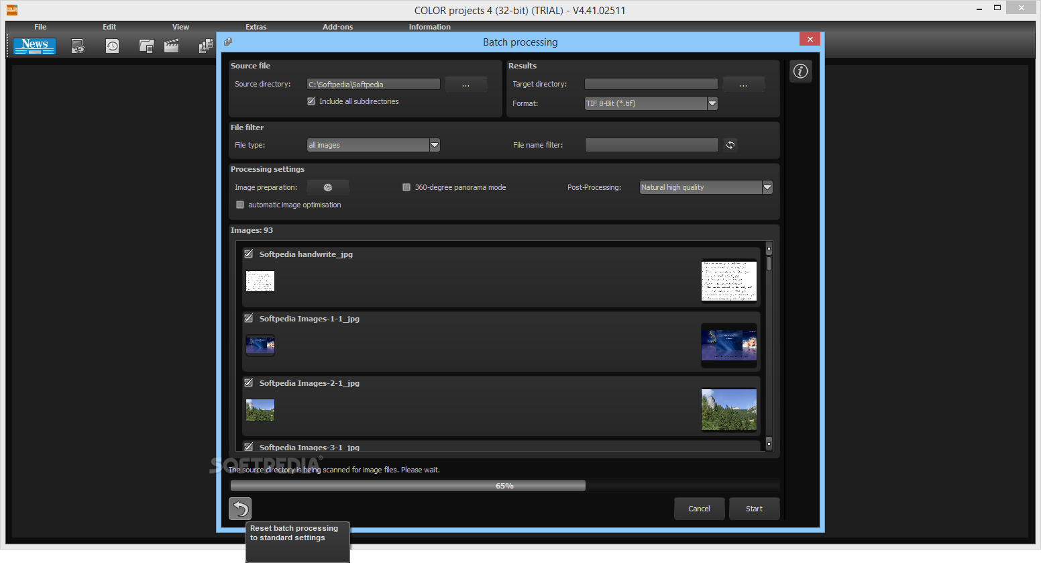1041x563 pixels.
Task: Click the File name filter input field
Action: click(651, 145)
